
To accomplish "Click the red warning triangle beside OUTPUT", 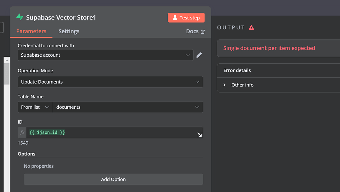I will (x=251, y=28).
